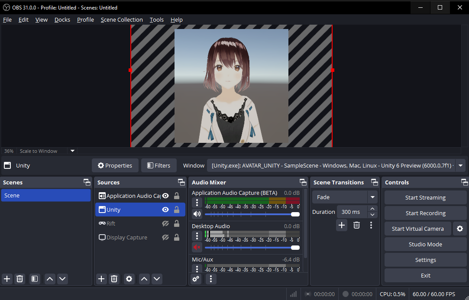Delete selected source with trash icon
Image resolution: width=469 pixels, height=300 pixels.
114,279
